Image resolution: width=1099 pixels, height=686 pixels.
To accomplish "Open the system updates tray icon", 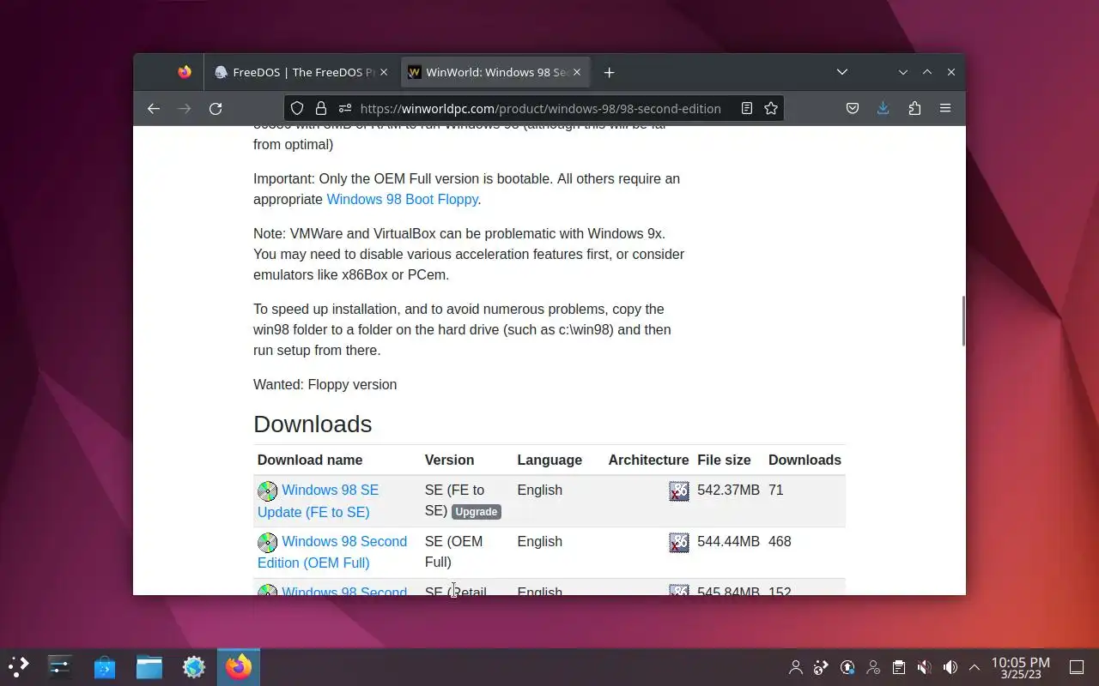I will coord(847,666).
